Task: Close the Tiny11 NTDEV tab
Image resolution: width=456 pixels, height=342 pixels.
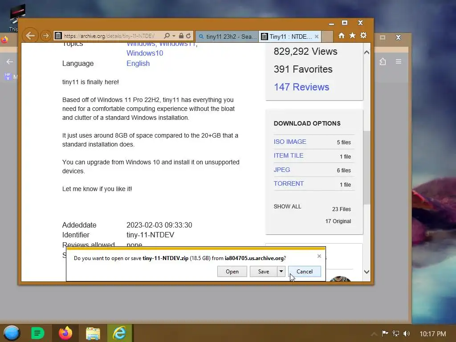Action: click(317, 37)
